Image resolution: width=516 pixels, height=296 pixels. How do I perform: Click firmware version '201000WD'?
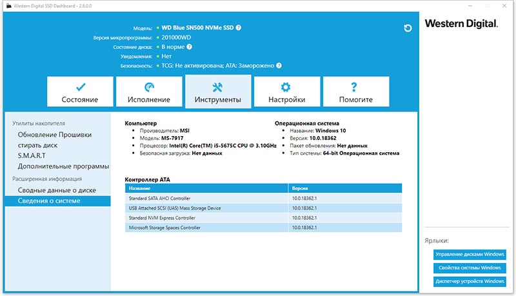point(176,37)
